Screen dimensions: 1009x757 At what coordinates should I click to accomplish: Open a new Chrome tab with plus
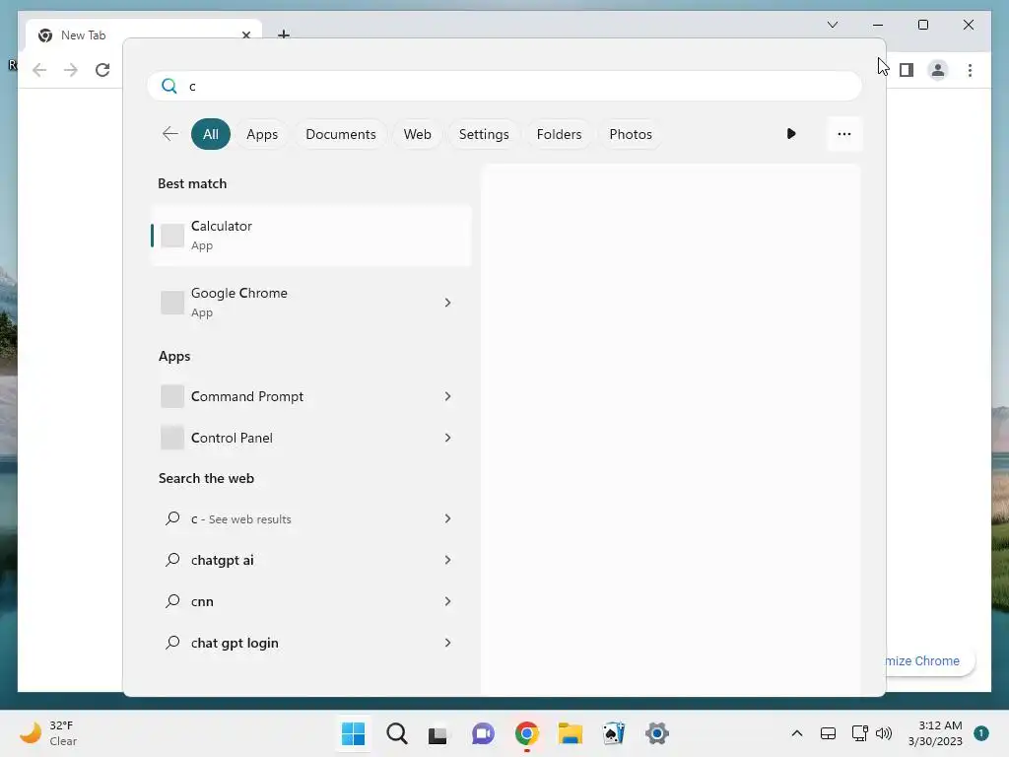coord(284,34)
